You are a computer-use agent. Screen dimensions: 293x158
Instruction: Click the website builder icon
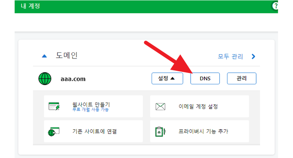(x=54, y=106)
